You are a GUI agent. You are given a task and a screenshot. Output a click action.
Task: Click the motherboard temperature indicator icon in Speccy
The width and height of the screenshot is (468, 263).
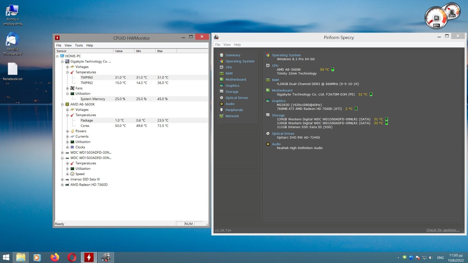(371, 94)
